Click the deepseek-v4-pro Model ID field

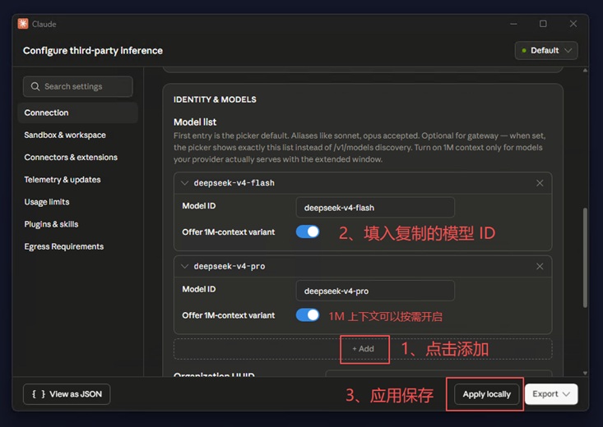pyautogui.click(x=375, y=291)
